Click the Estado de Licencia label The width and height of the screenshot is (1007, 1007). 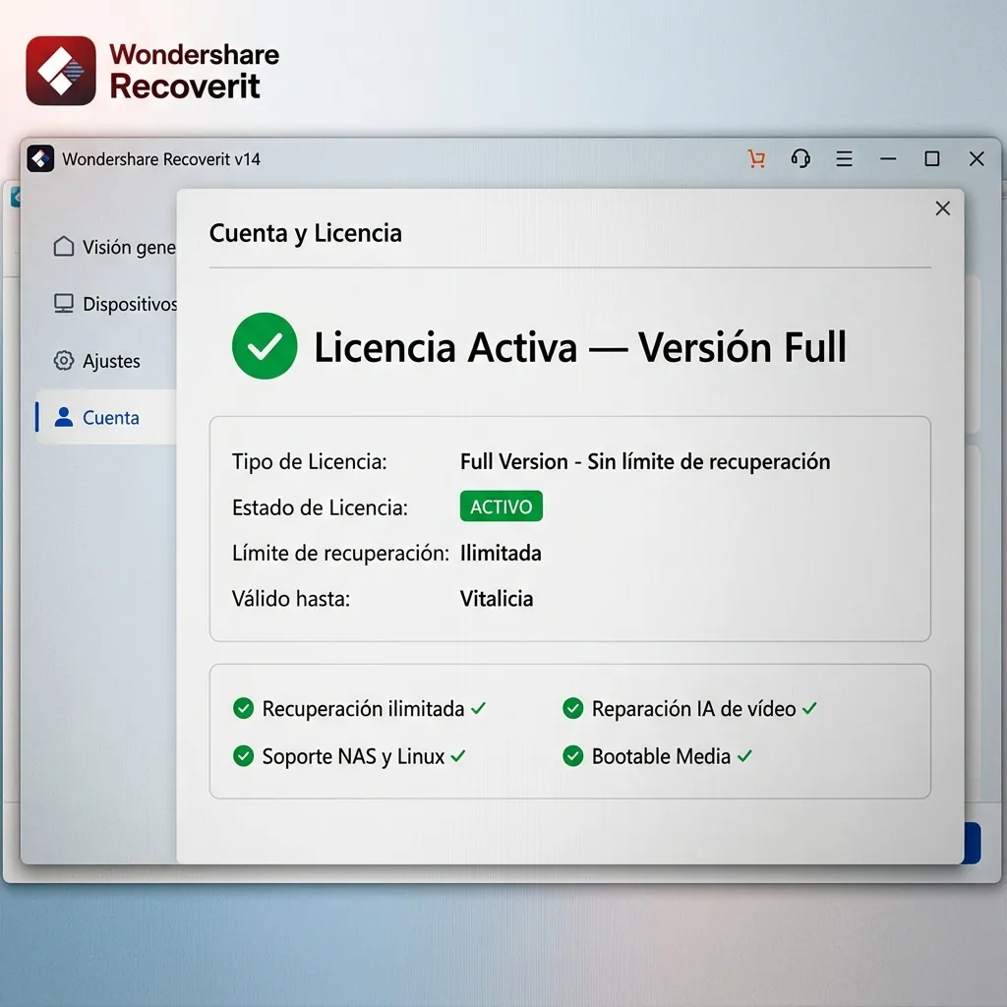(320, 507)
